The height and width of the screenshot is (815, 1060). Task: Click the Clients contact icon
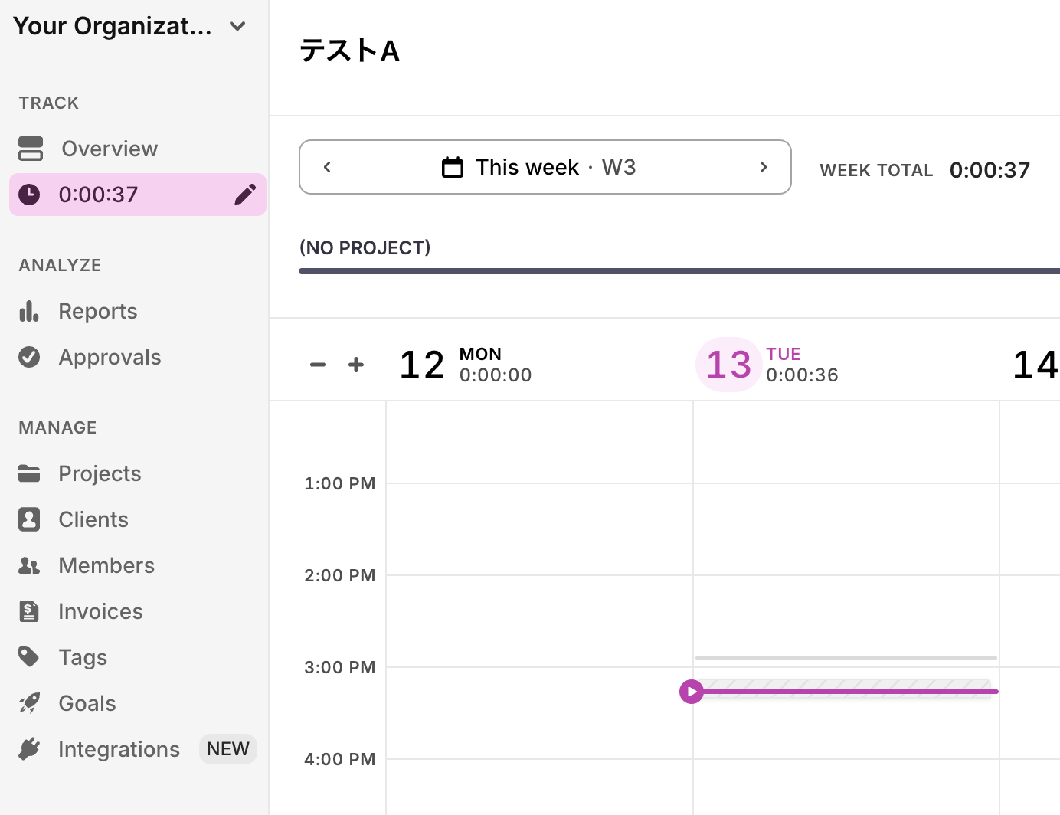coord(29,519)
